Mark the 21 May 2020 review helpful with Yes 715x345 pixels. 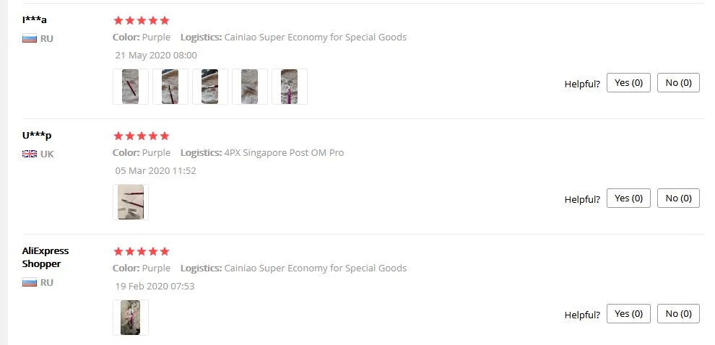[x=628, y=83]
